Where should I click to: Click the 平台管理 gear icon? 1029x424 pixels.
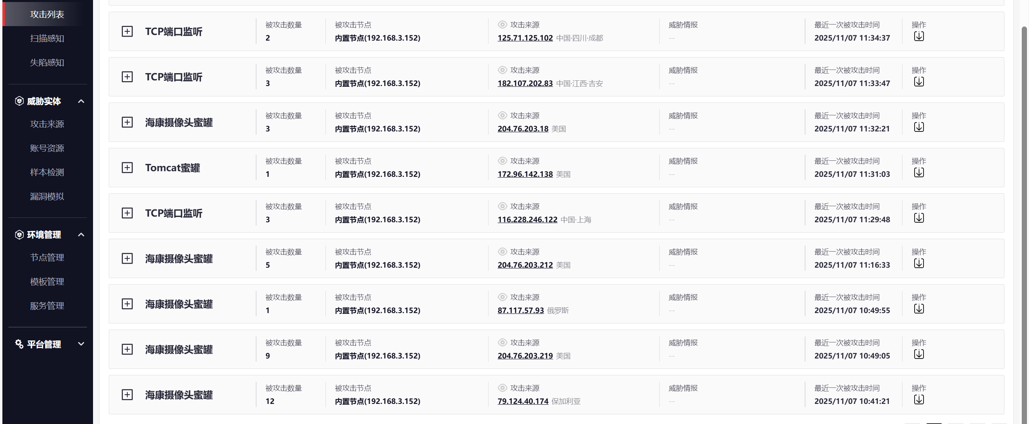pos(19,344)
